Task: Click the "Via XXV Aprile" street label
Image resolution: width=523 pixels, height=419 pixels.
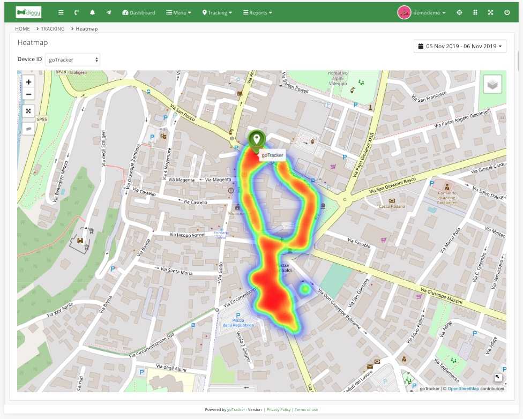Action: [59, 310]
